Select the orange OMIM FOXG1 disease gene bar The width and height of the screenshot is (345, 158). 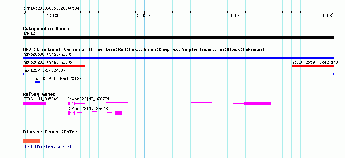[x=32, y=141]
